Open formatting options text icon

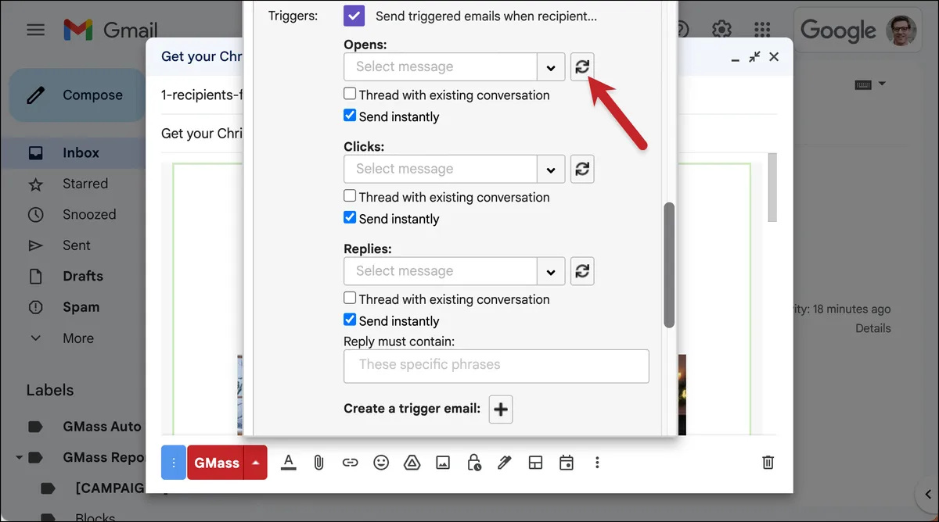288,463
